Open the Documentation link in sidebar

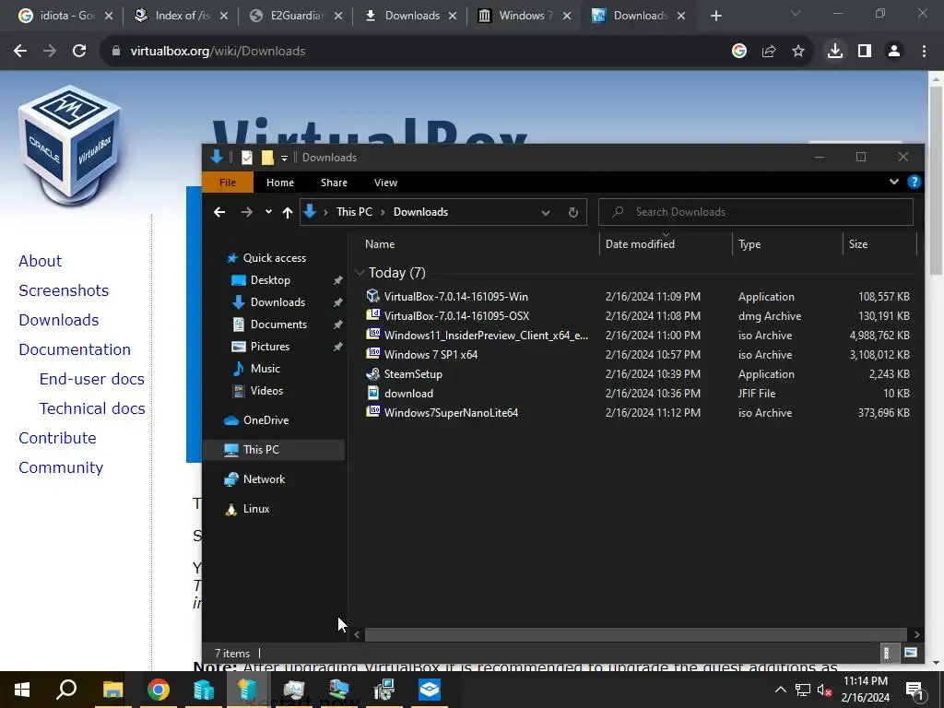[75, 349]
